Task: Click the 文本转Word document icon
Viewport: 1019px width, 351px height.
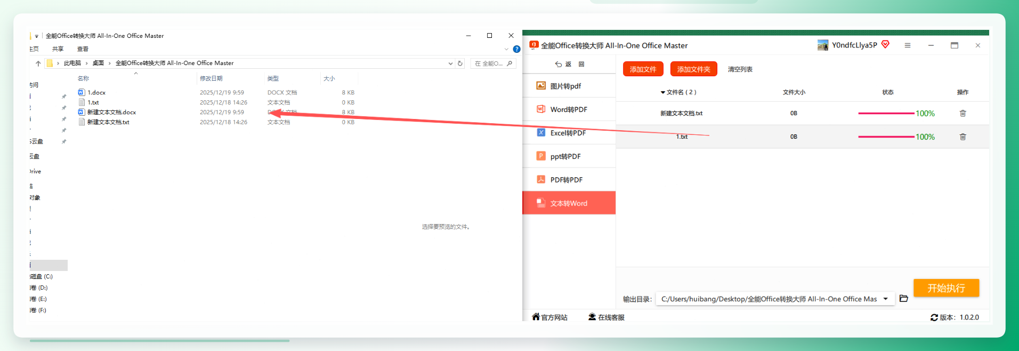Action: [x=540, y=203]
